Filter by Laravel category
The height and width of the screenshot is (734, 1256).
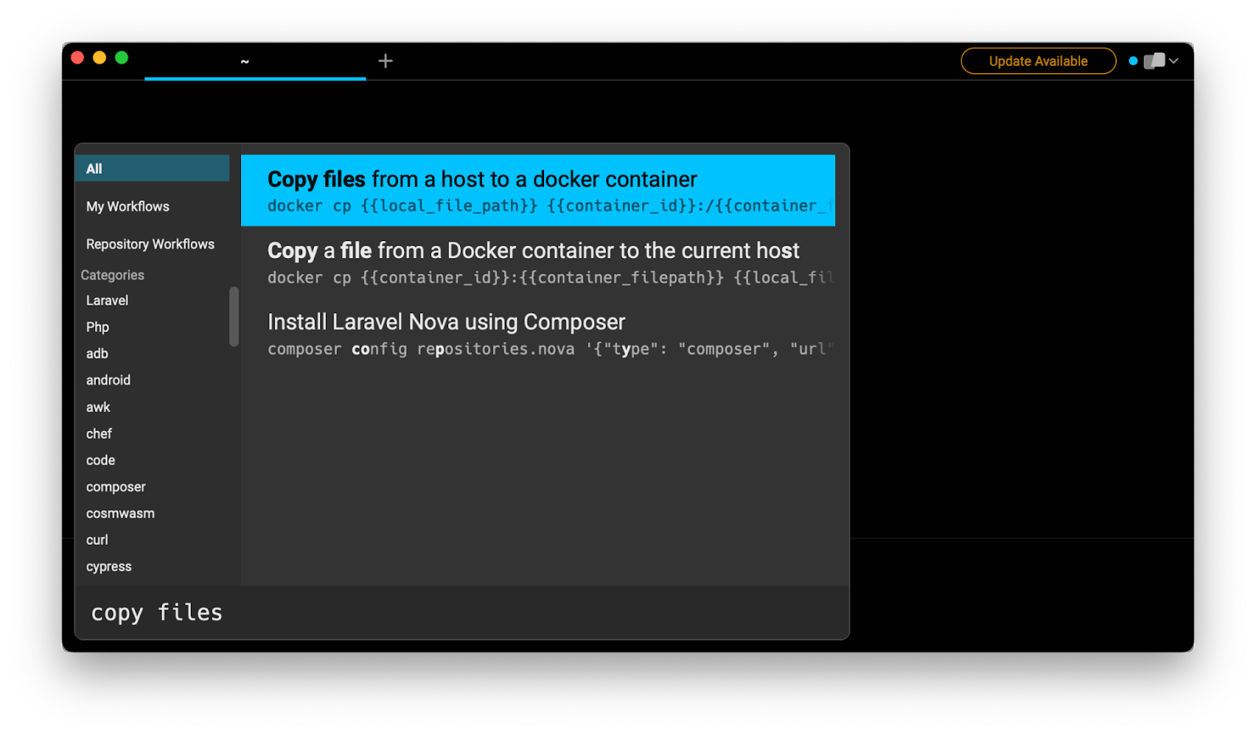[x=108, y=301]
